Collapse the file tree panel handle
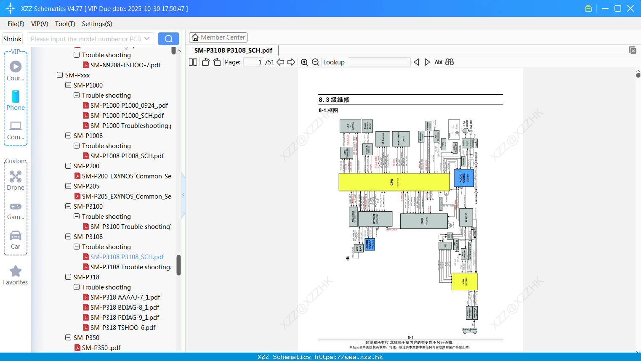641x361 pixels. (x=183, y=195)
